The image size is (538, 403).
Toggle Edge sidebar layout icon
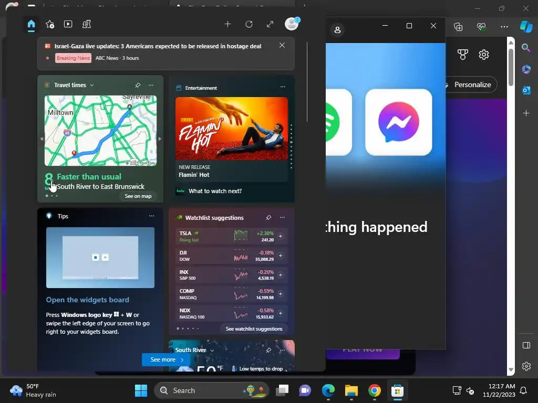526,345
